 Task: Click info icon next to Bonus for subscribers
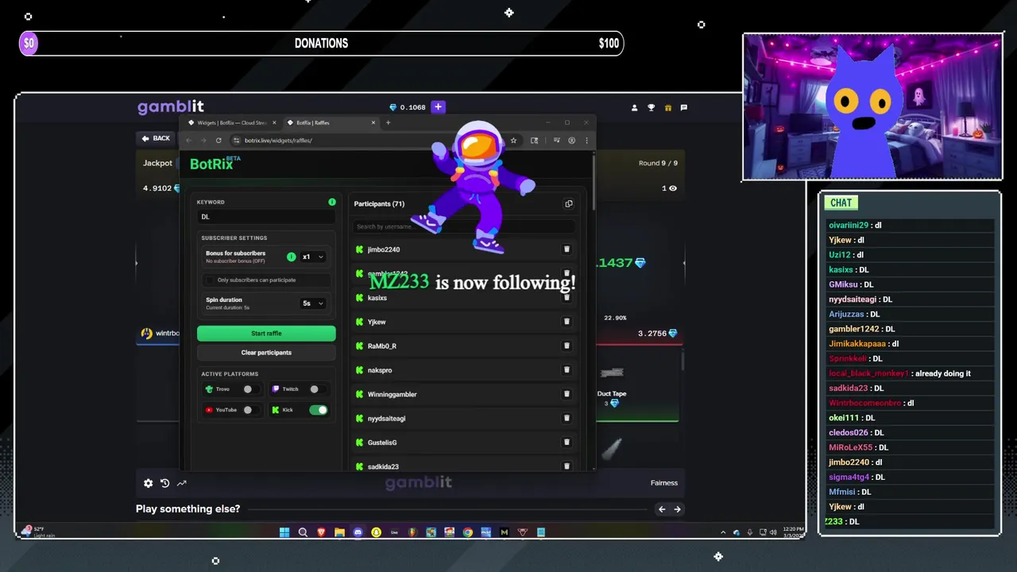(291, 257)
